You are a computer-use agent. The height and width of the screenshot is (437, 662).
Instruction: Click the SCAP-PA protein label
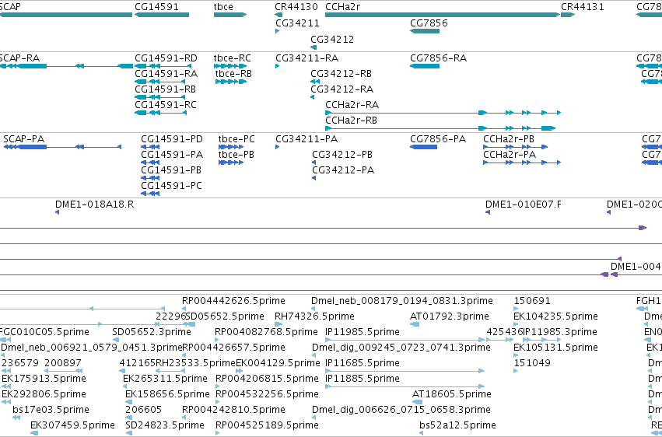23,138
